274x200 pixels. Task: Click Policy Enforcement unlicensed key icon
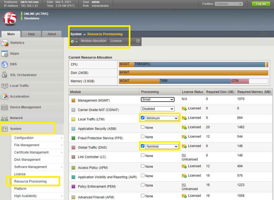[x=184, y=185]
